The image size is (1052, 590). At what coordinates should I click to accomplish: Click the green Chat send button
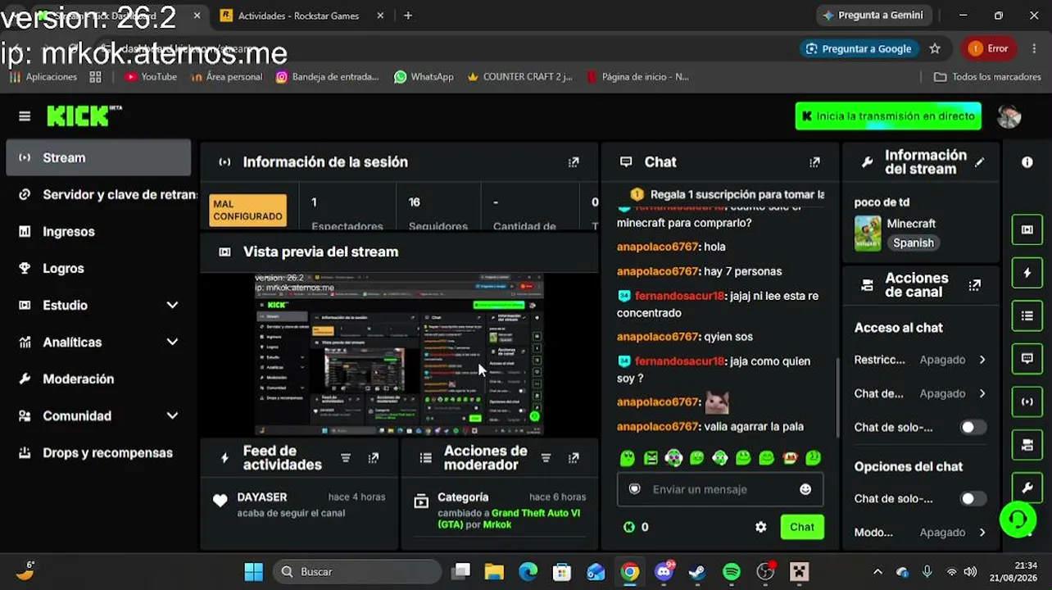tap(802, 527)
